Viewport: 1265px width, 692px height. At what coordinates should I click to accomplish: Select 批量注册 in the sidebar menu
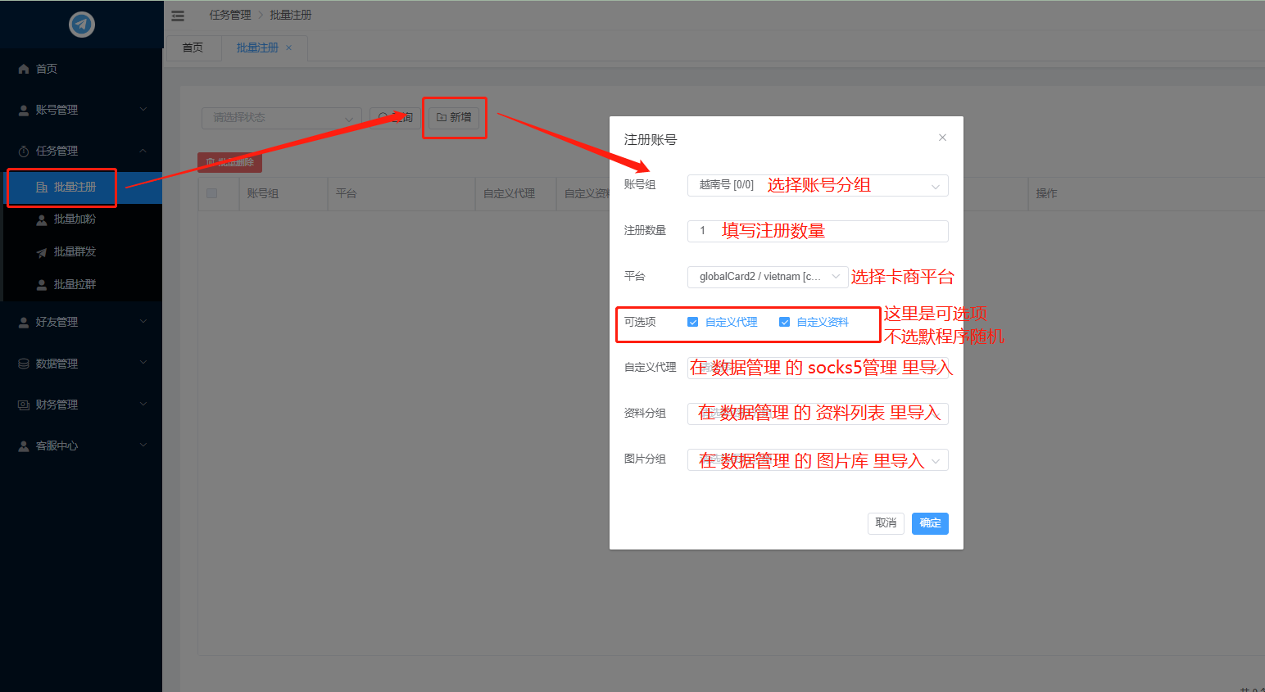(75, 188)
